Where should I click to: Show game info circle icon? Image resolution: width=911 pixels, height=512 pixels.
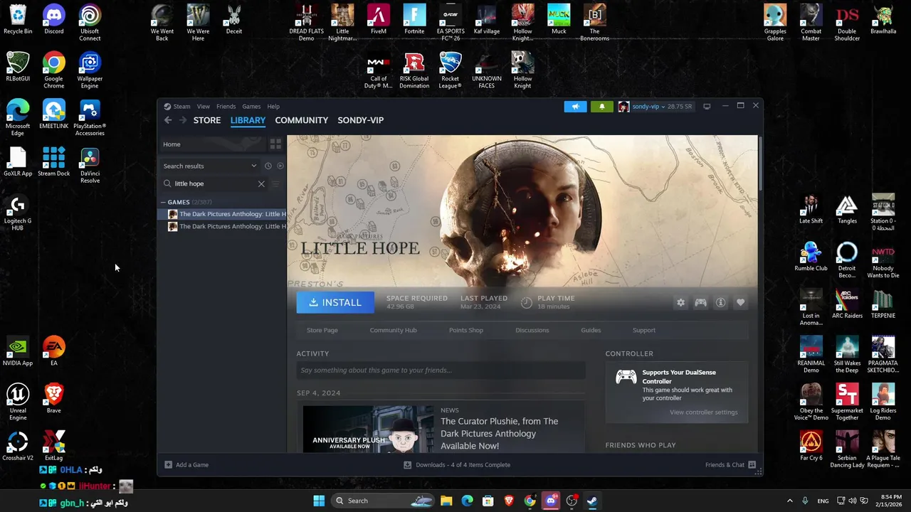[x=720, y=303]
